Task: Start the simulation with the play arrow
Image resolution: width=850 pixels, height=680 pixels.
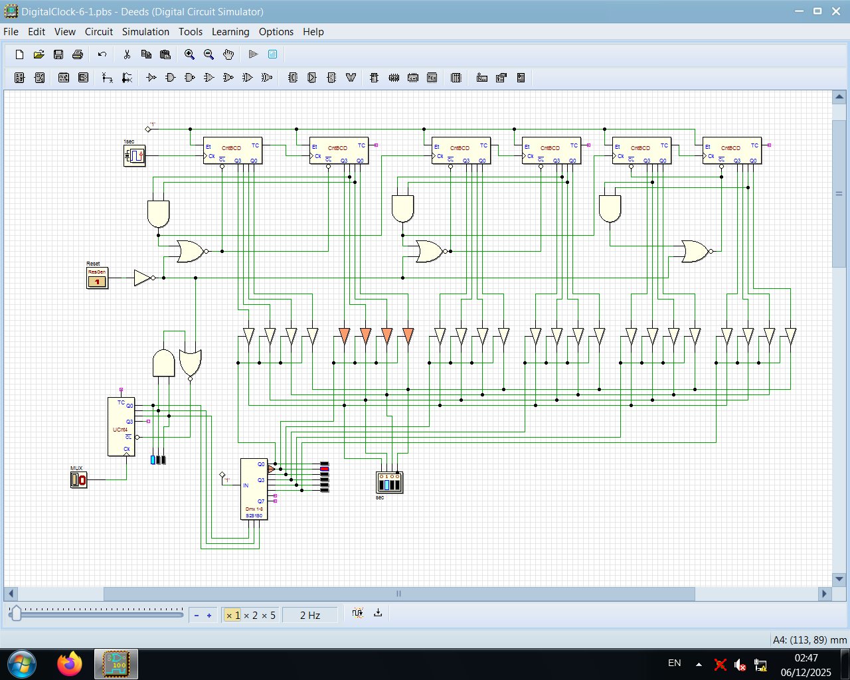Action: coord(252,54)
